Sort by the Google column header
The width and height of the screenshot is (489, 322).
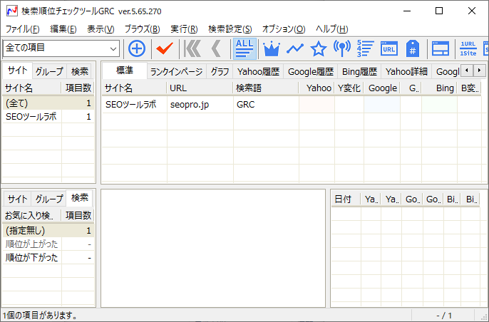382,88
